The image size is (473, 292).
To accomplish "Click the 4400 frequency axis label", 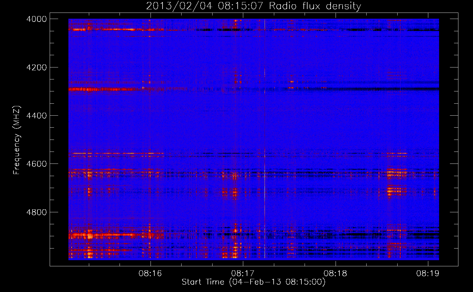I will [37, 116].
